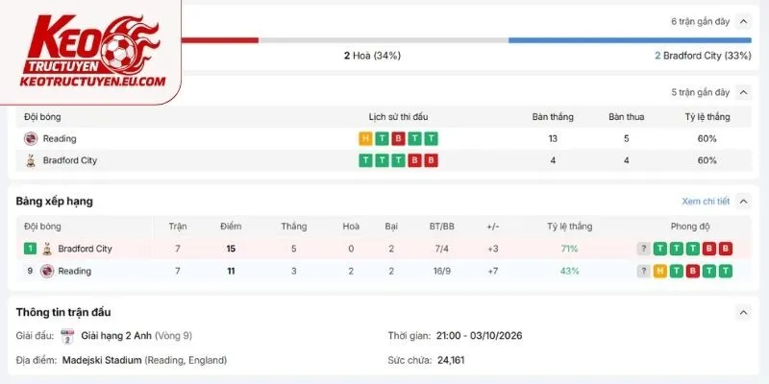Collapse the Thông tin trận đấu section
The height and width of the screenshot is (384, 769).
[743, 312]
